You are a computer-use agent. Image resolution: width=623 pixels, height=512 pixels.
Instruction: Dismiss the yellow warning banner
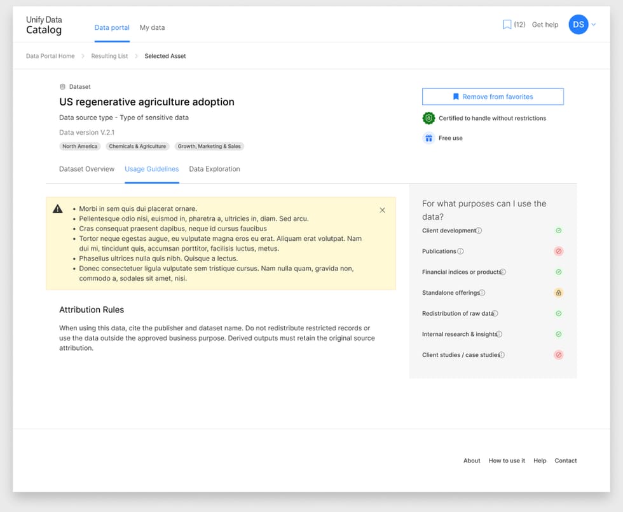click(x=382, y=210)
